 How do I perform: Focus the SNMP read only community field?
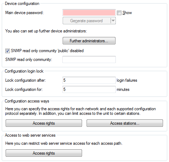(89, 60)
